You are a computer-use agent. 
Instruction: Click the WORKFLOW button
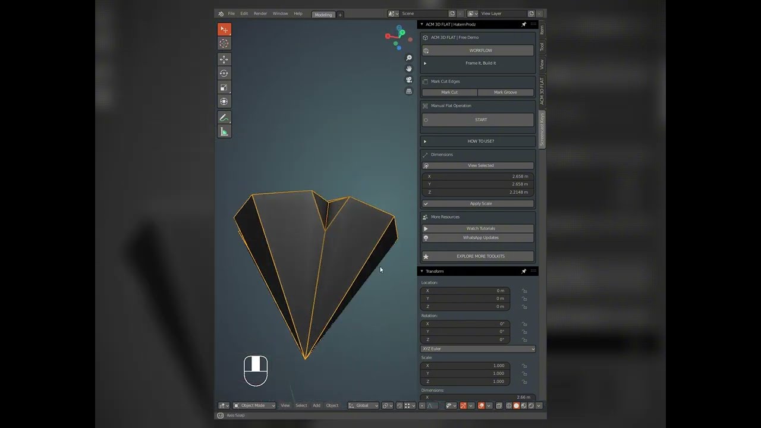(x=478, y=51)
